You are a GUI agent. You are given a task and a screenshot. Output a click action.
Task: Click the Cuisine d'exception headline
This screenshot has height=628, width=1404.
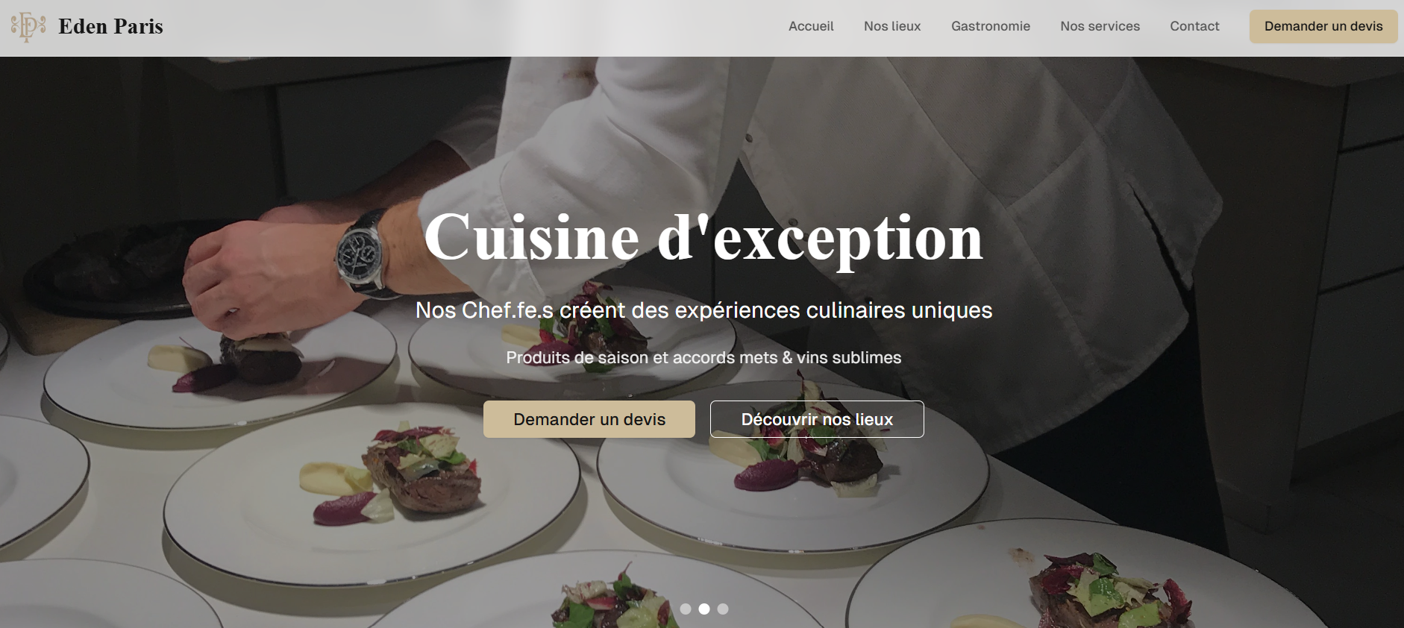(x=703, y=237)
